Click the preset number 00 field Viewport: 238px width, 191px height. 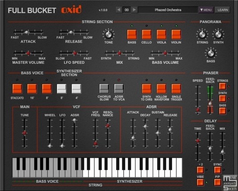pos(127,10)
